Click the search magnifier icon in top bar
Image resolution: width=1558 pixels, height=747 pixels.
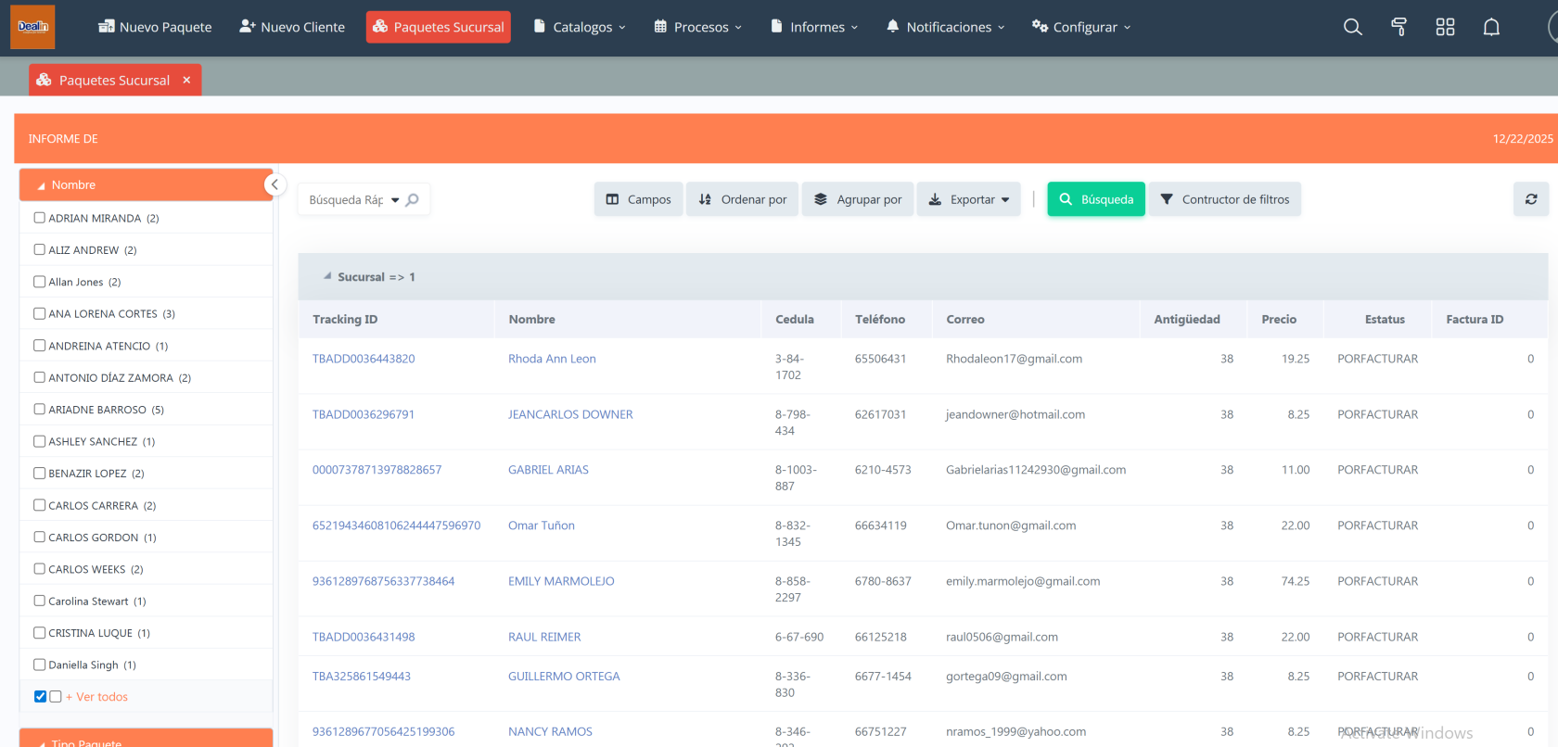pyautogui.click(x=1352, y=27)
